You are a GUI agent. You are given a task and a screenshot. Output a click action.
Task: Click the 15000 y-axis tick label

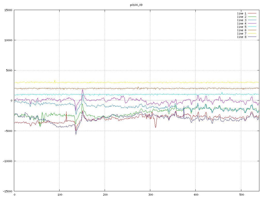click(x=8, y=10)
